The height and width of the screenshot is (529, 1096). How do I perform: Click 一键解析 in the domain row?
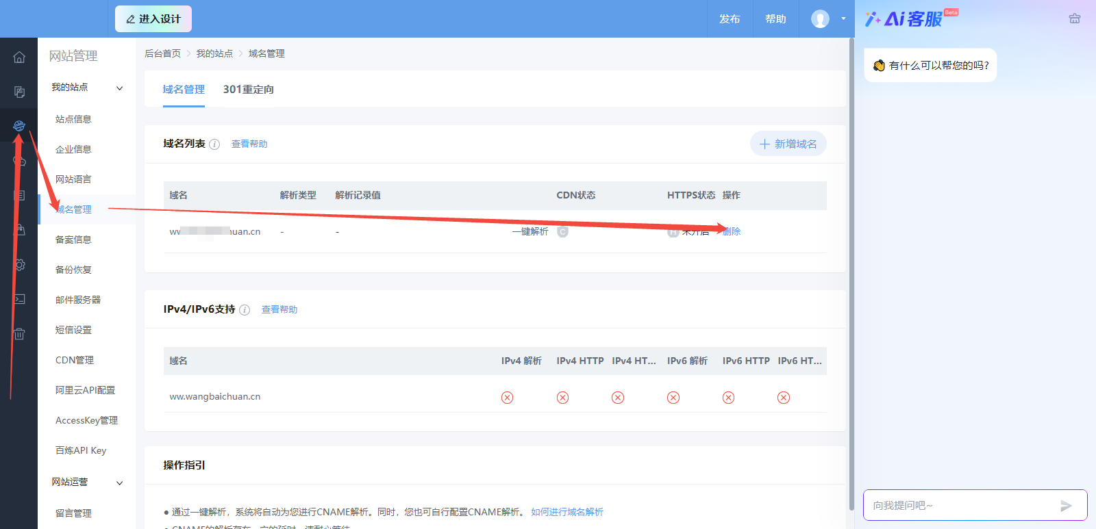(x=530, y=232)
